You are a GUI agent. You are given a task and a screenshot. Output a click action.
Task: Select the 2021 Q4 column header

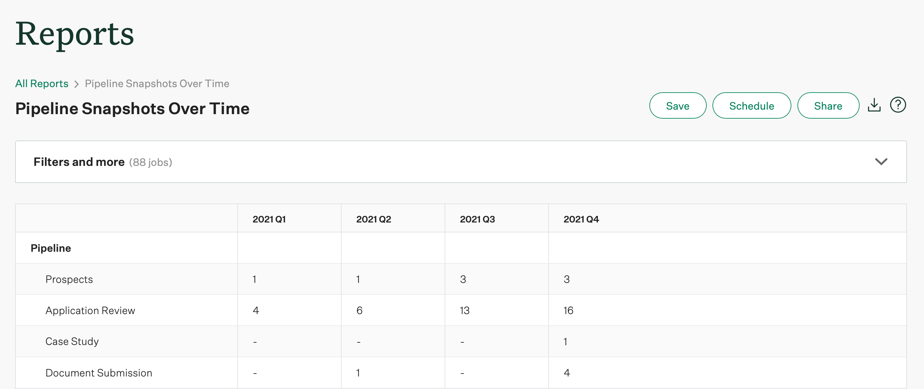point(581,219)
